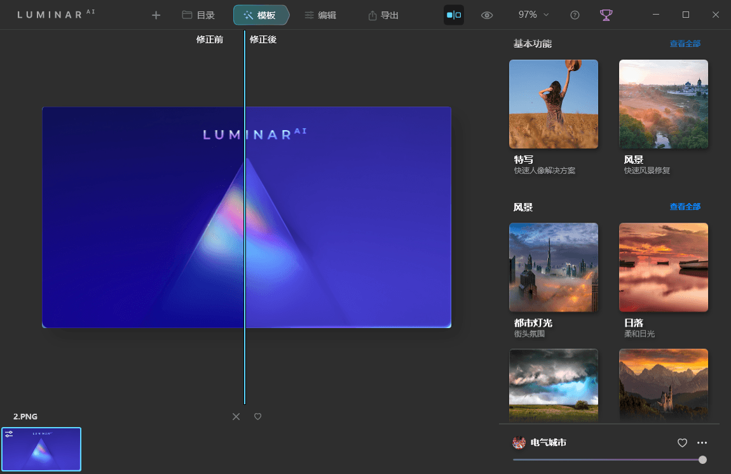Favorite the 2.PNG image with heart icon
The height and width of the screenshot is (474, 731).
click(x=258, y=417)
